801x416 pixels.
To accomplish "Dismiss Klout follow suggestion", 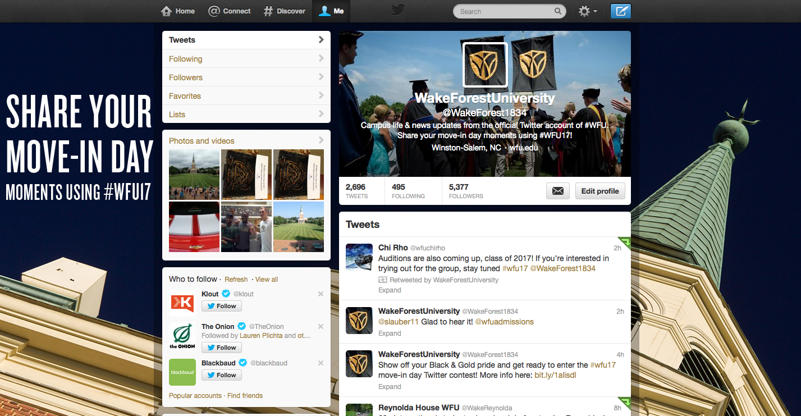I will [321, 294].
